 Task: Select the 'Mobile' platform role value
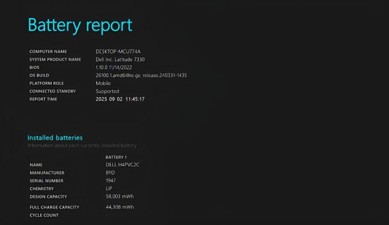103,83
